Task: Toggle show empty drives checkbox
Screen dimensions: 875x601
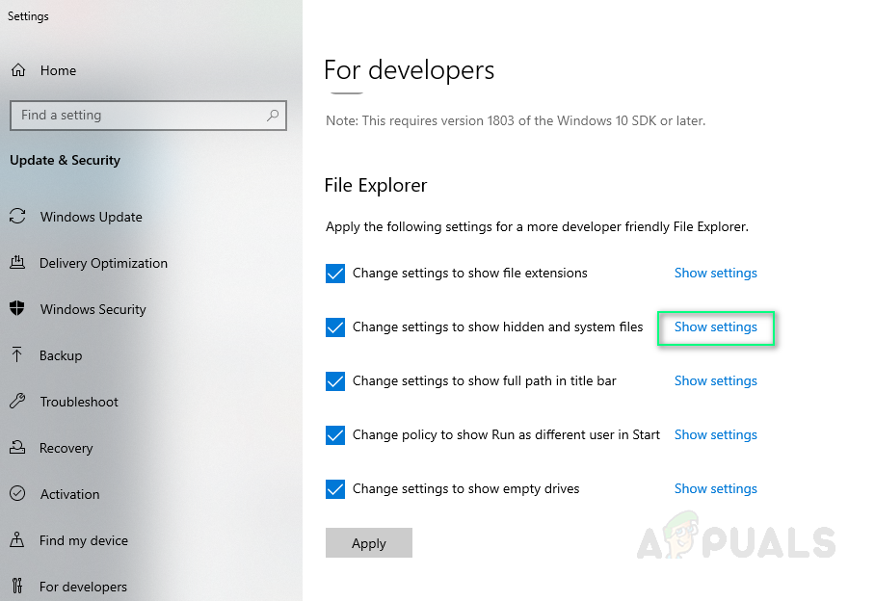Action: point(335,489)
